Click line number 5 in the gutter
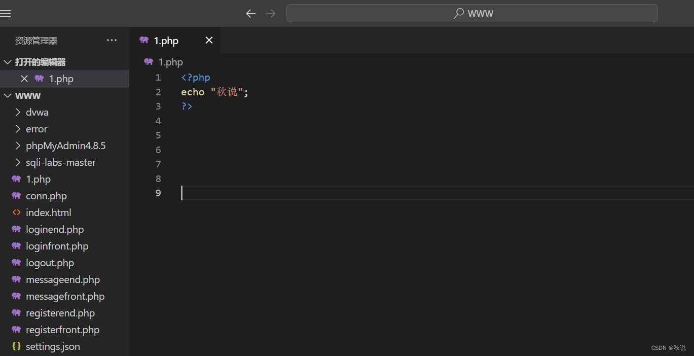Viewport: 694px width, 356px height. tap(158, 135)
